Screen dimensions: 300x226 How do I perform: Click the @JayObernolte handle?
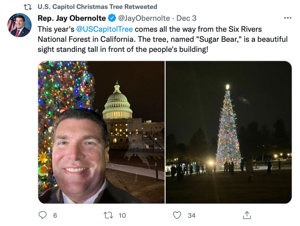pyautogui.click(x=144, y=18)
